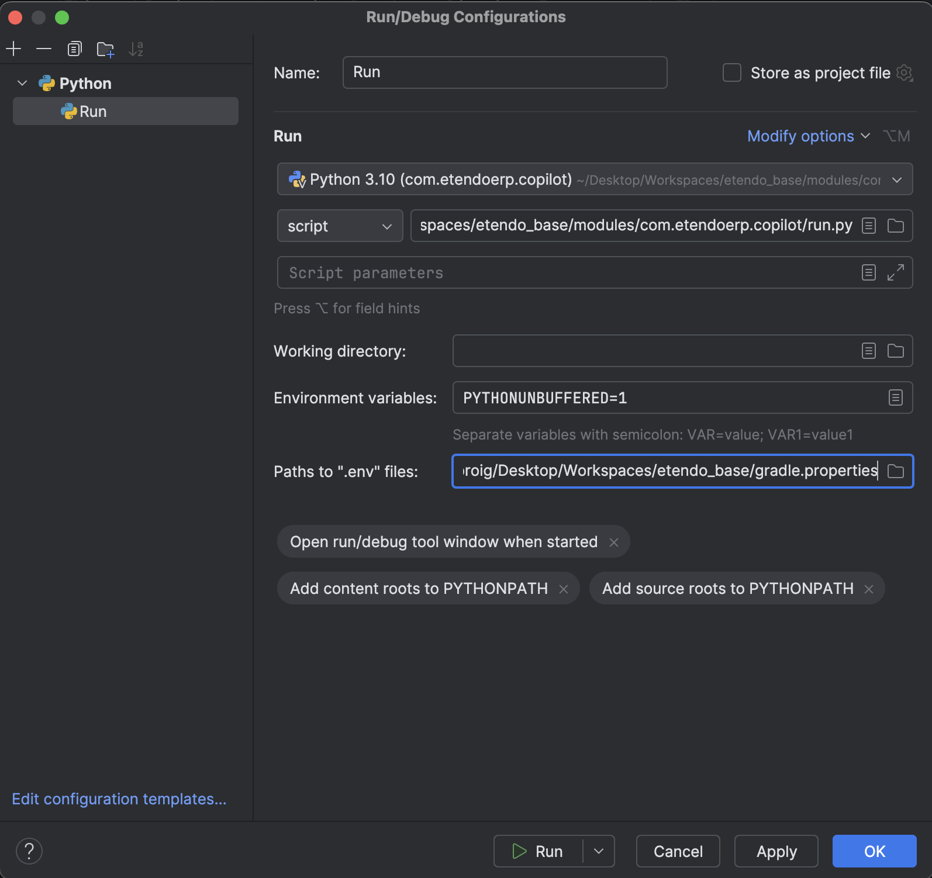The width and height of the screenshot is (932, 878).
Task: Remove the selected configuration with minus icon
Action: [x=44, y=49]
